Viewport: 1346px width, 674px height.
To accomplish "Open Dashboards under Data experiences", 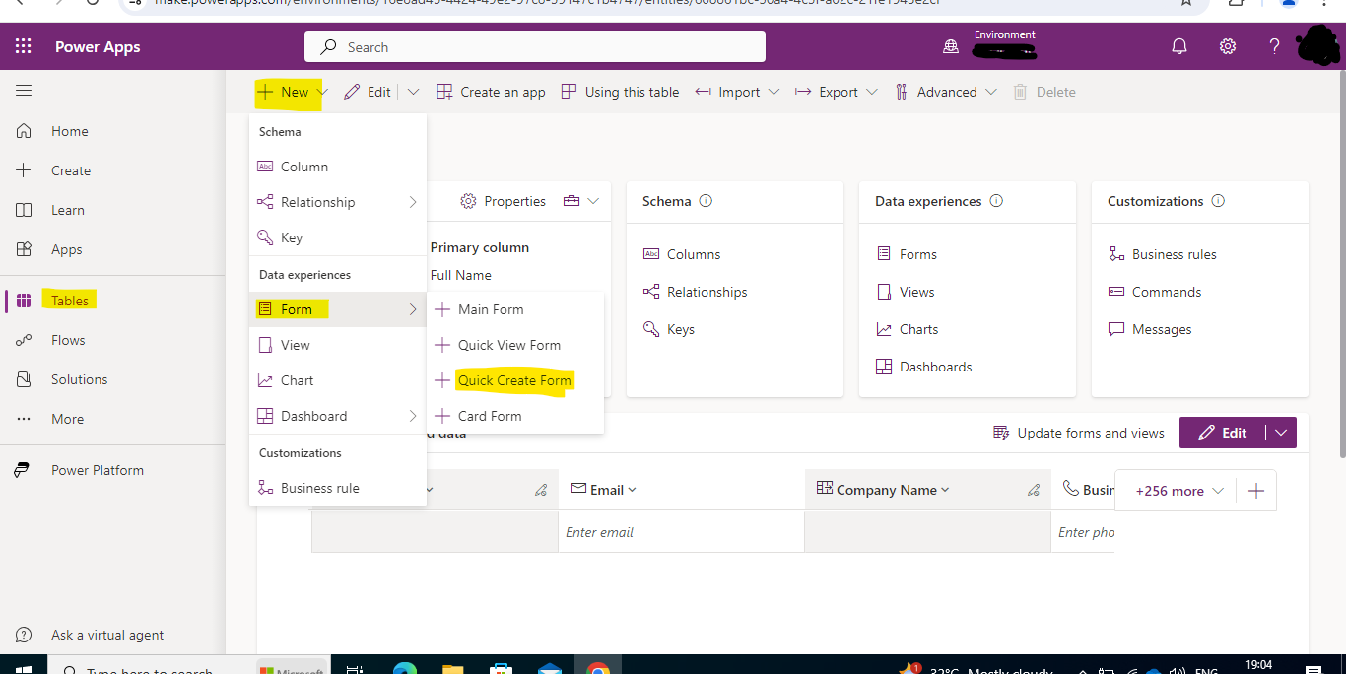I will pos(934,366).
